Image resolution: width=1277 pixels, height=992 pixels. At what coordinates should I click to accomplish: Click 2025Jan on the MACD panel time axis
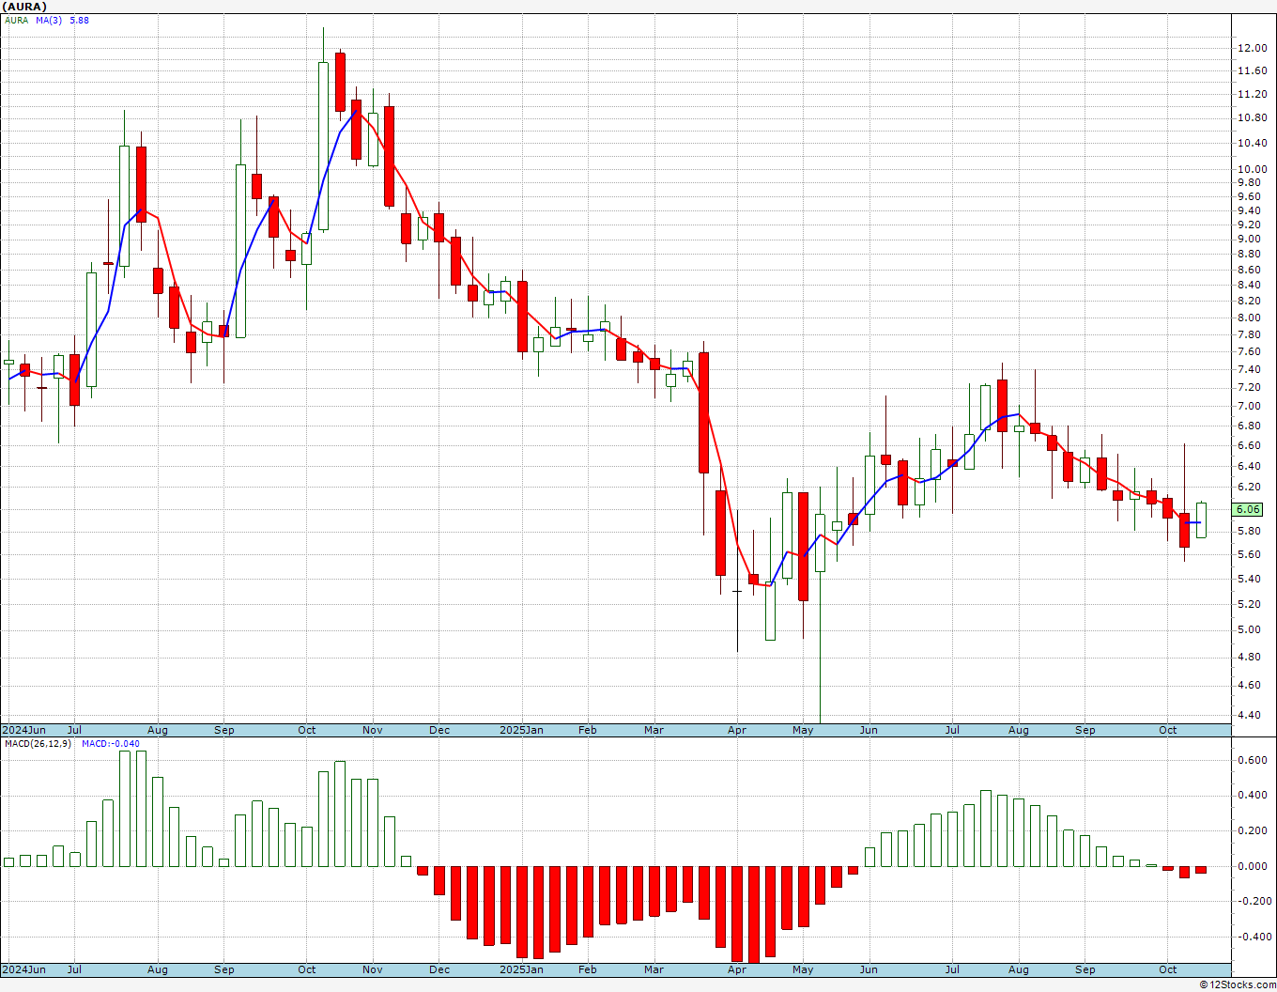pos(521,969)
